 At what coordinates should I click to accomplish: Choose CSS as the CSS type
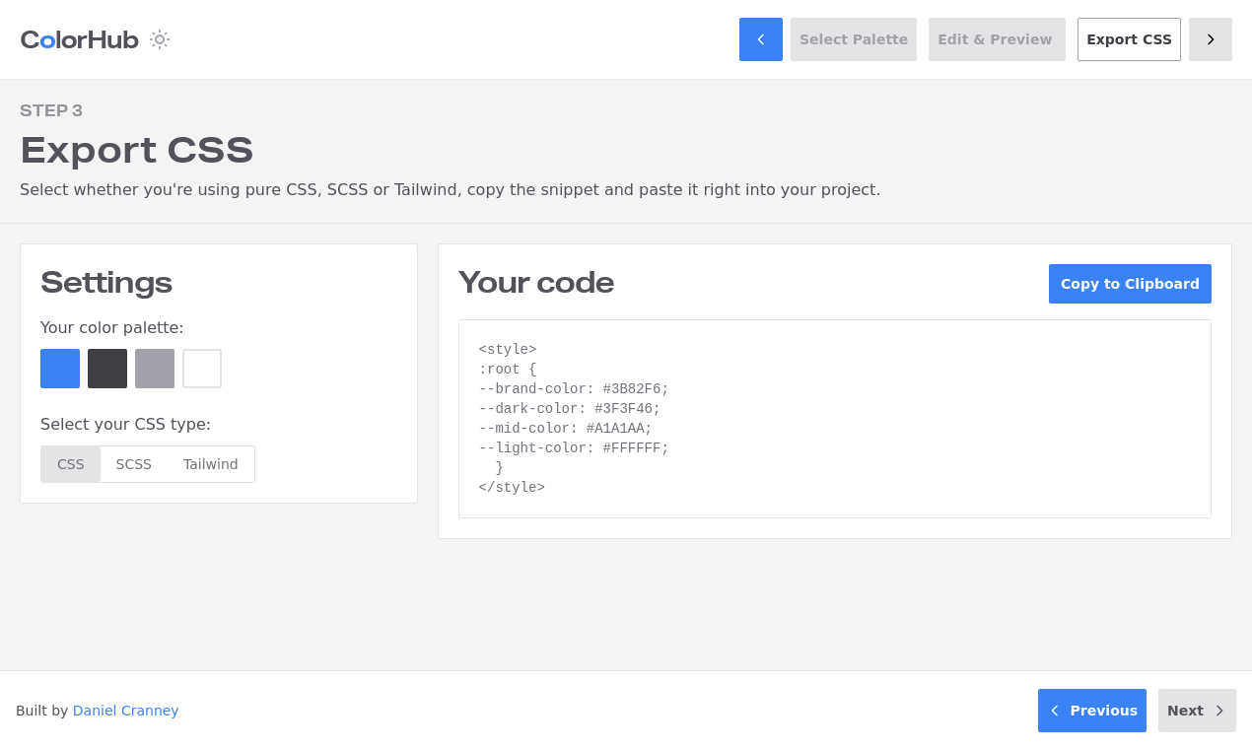pyautogui.click(x=71, y=464)
